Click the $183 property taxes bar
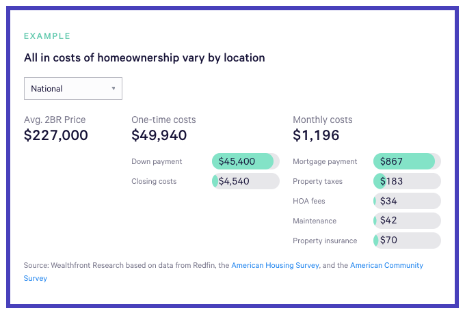The height and width of the screenshot is (315, 465). click(x=407, y=181)
